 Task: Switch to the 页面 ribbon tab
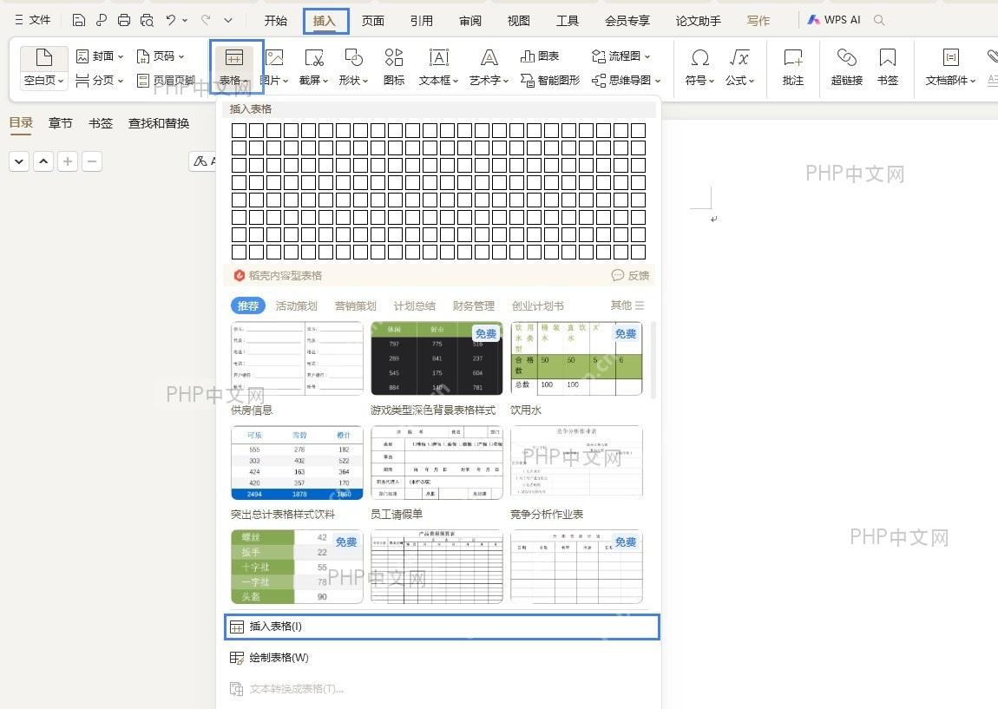pos(373,20)
